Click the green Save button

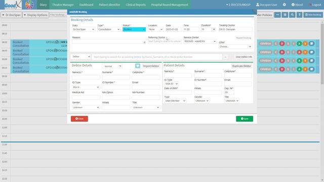245,119
